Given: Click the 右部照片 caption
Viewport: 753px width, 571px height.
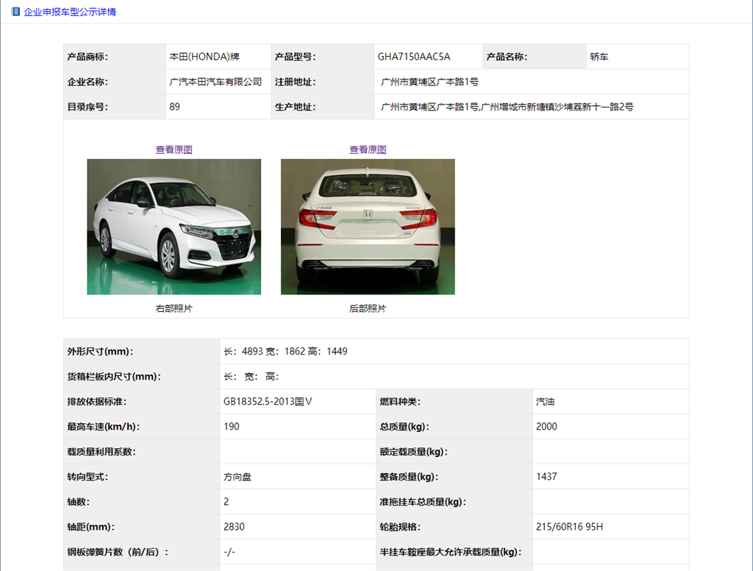Looking at the screenshot, I should (174, 308).
